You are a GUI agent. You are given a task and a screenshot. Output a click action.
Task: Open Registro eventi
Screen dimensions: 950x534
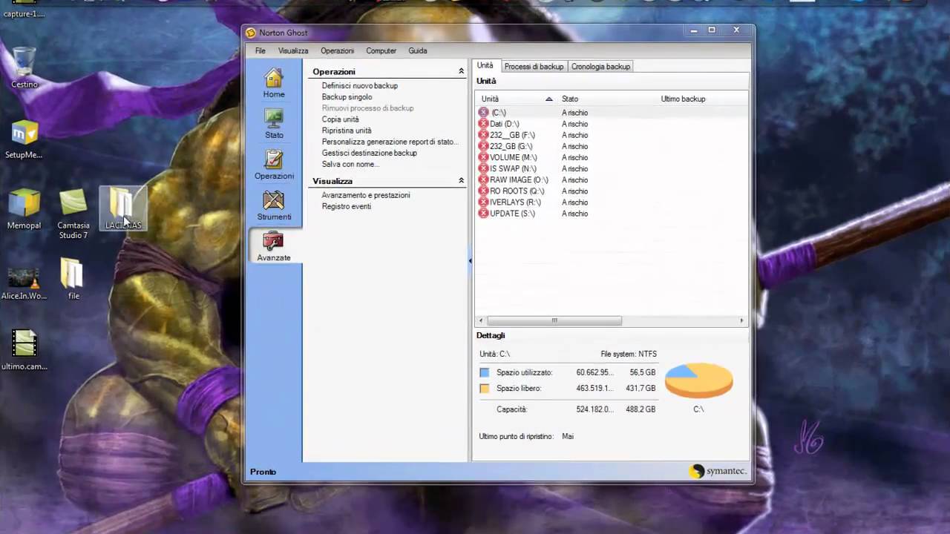tap(346, 206)
